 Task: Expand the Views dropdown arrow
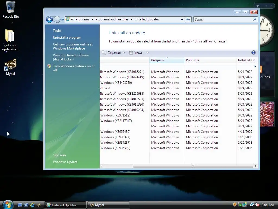pyautogui.click(x=147, y=53)
